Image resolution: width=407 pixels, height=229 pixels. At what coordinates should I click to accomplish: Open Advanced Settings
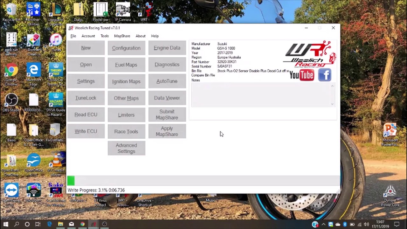[x=126, y=148]
